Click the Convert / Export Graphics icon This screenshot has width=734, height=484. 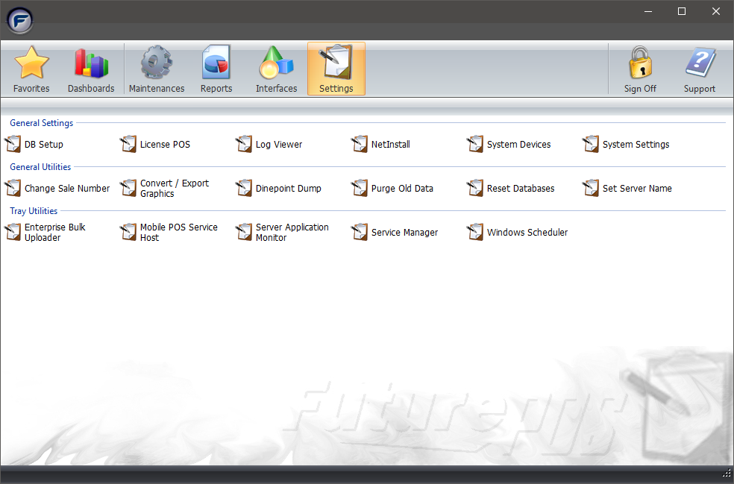point(128,188)
